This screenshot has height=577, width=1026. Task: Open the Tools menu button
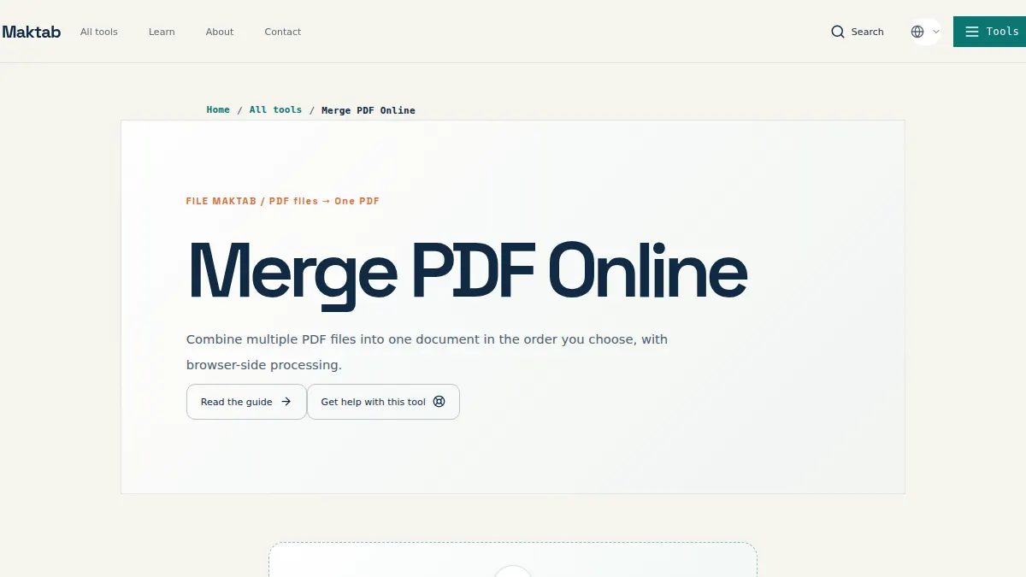[989, 32]
